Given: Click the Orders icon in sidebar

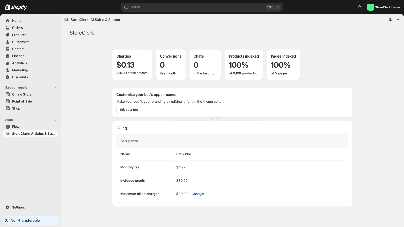Looking at the screenshot, I should tap(8, 28).
